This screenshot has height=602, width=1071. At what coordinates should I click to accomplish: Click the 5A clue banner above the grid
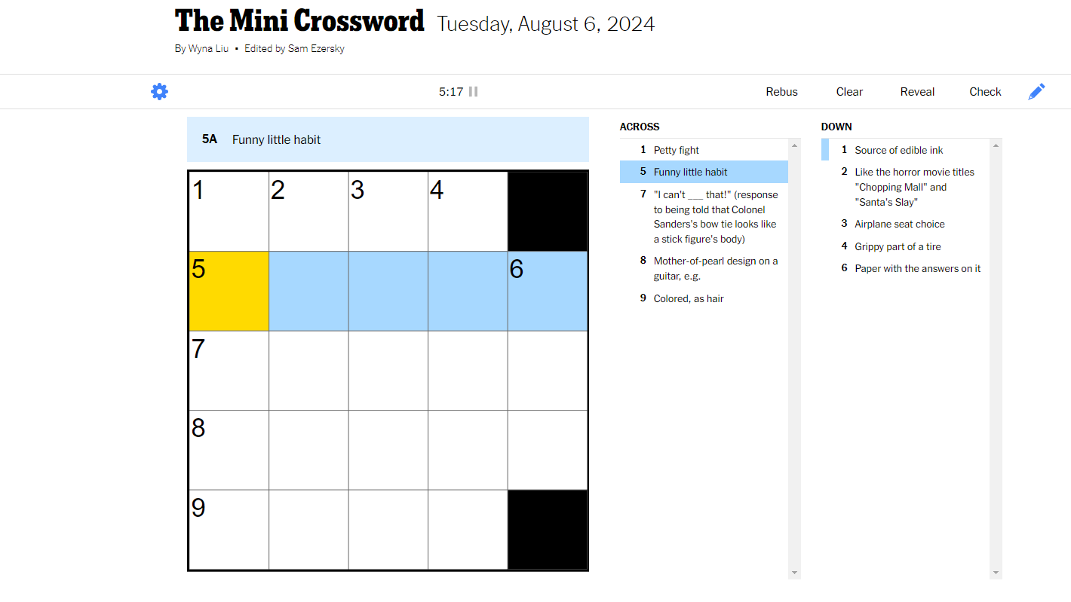click(388, 139)
